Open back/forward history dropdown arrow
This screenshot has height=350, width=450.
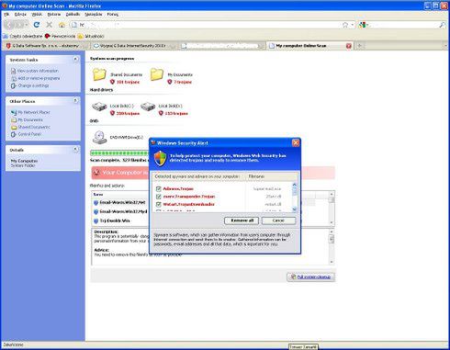[27, 25]
